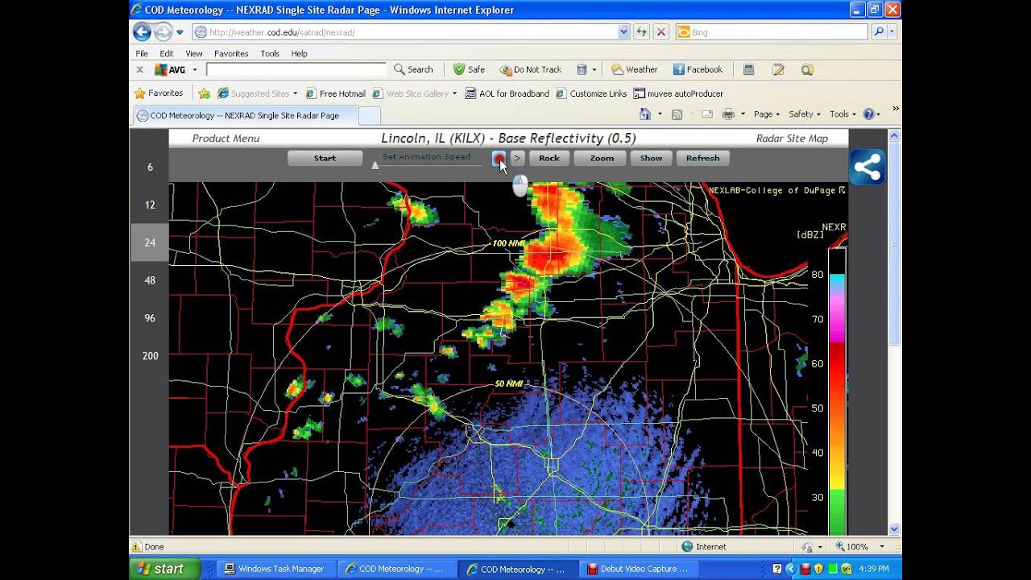This screenshot has height=580, width=1031.
Task: Click the AVG calculator icon
Action: point(748,69)
